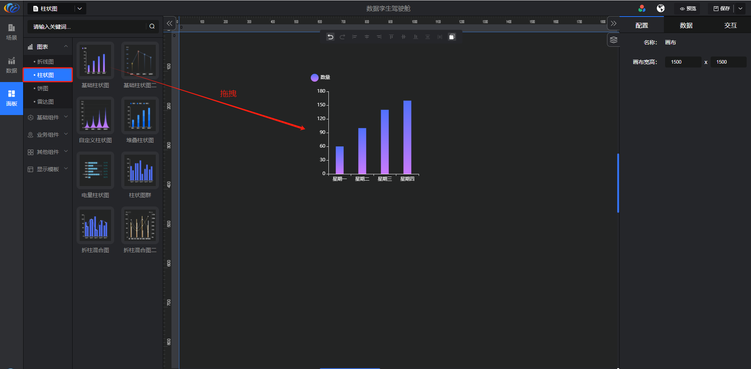The width and height of the screenshot is (751, 369).
Task: Open the 数据 section in left sidebar
Action: tap(11, 65)
